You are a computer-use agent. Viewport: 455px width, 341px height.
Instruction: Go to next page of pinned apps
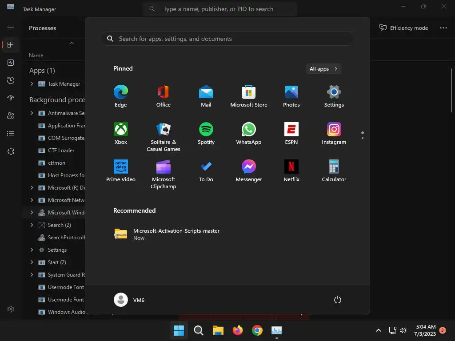[363, 138]
